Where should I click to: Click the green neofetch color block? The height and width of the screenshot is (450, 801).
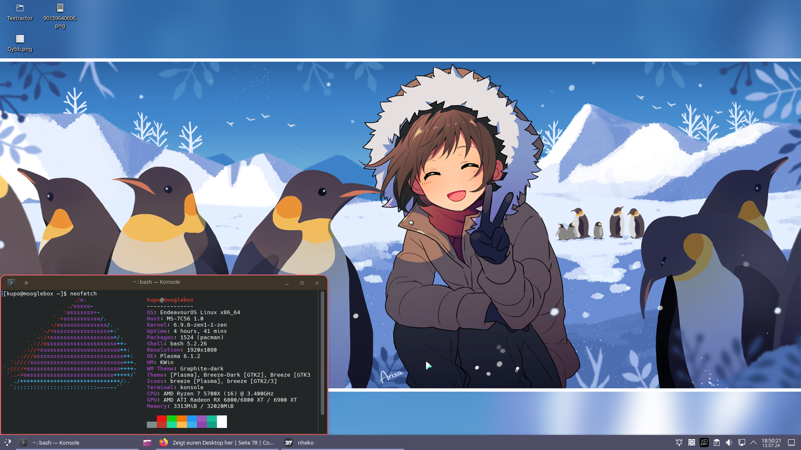[172, 421]
